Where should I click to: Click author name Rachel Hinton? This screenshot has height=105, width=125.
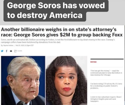coord(8,45)
